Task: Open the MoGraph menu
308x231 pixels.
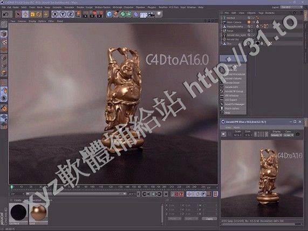Action: (x=117, y=7)
